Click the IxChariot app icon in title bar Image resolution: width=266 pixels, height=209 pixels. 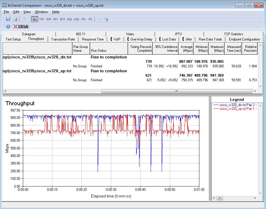[4, 5]
